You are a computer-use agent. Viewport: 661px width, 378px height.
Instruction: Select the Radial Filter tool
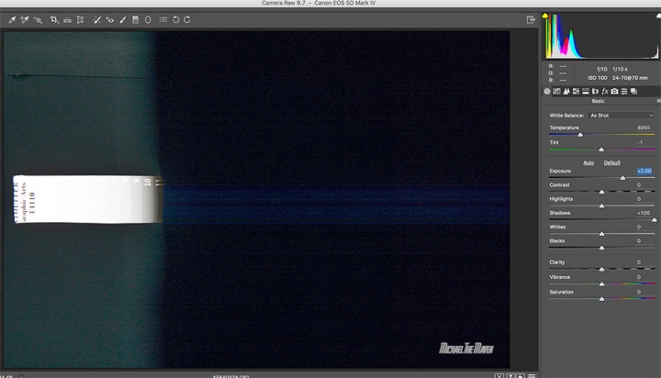[x=148, y=19]
